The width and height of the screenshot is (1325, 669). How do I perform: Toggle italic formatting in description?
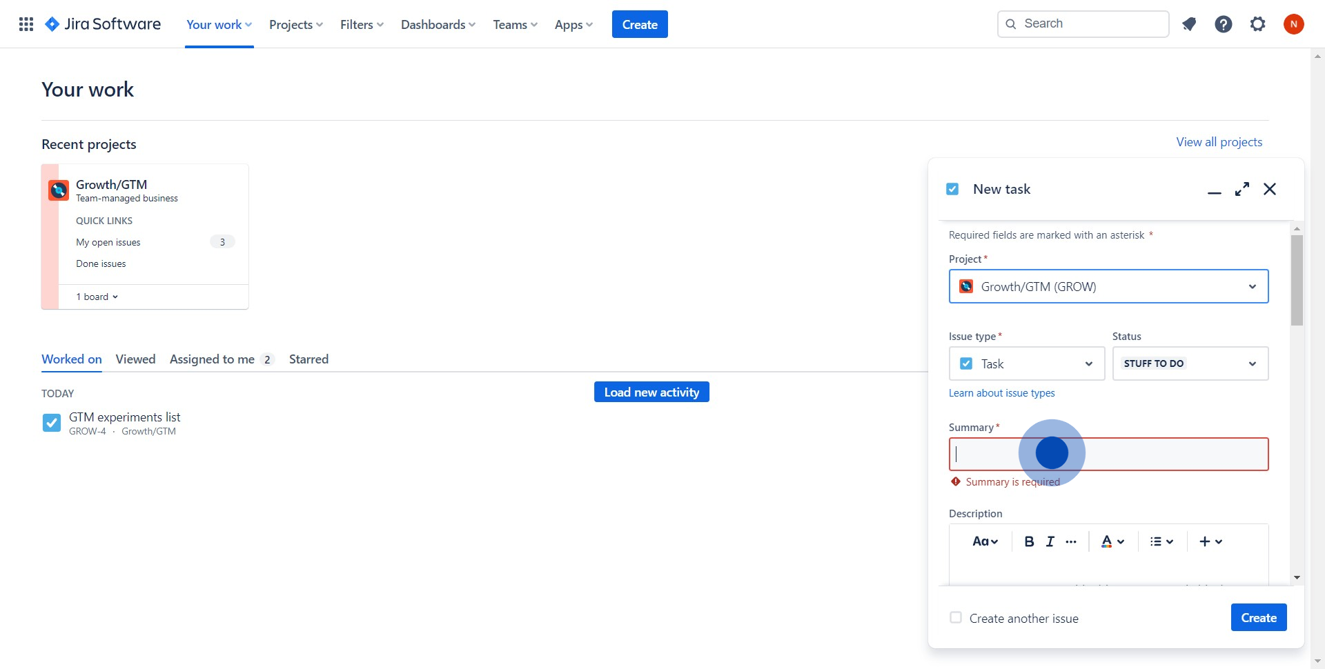click(1050, 541)
